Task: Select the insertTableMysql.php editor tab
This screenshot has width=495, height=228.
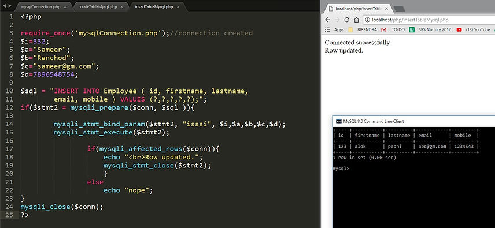Action: tap(154, 6)
